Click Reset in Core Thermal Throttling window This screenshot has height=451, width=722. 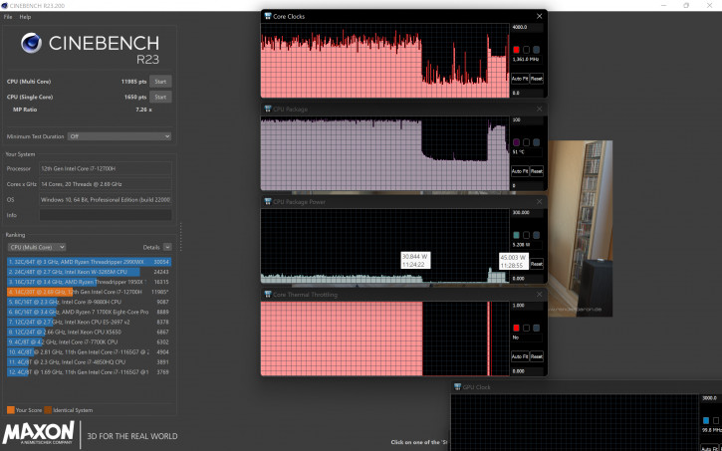[537, 356]
